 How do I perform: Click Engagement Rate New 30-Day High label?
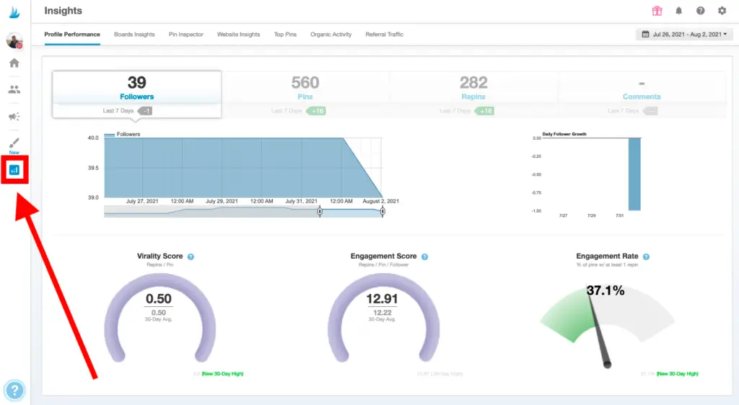click(x=677, y=374)
